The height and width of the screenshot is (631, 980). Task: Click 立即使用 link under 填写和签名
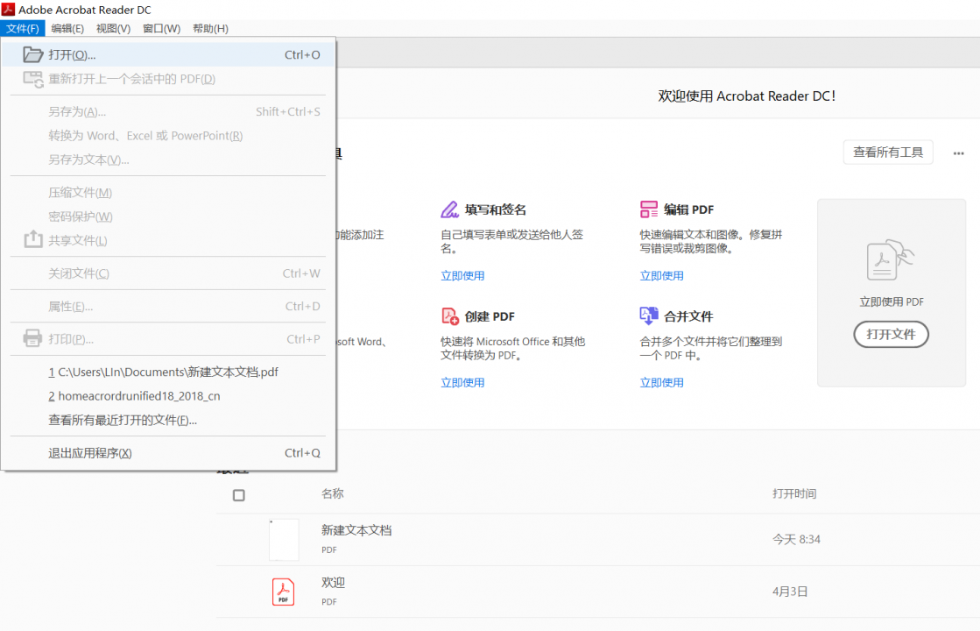(462, 276)
